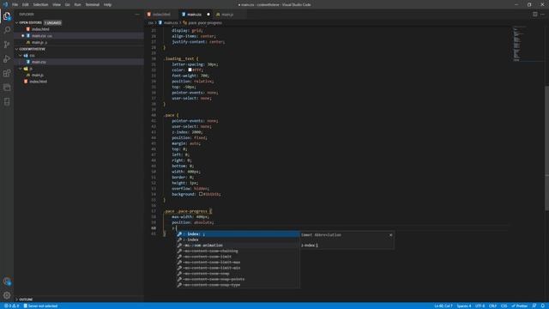
Task: Click the Ln 60, Col 7 status item
Action: (x=443, y=306)
